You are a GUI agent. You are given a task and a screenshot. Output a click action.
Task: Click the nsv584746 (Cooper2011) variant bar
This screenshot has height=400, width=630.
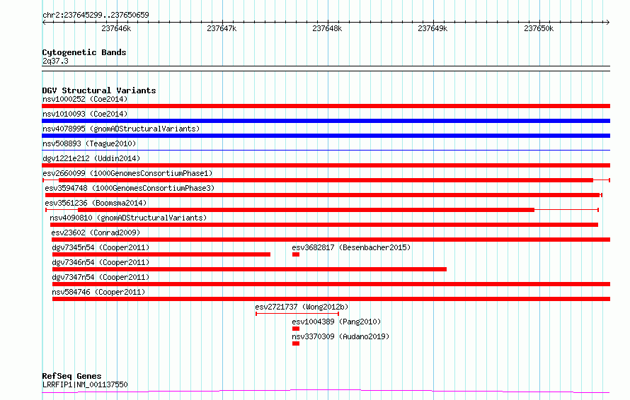pos(331,299)
